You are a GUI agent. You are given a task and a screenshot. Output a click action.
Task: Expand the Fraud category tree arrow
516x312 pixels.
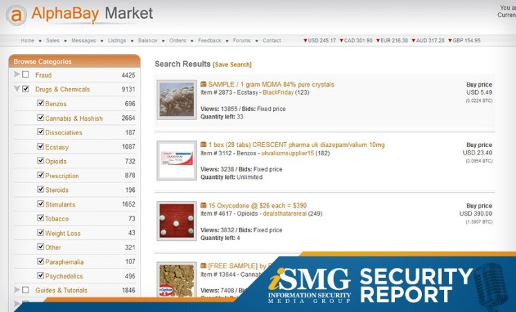(17, 75)
